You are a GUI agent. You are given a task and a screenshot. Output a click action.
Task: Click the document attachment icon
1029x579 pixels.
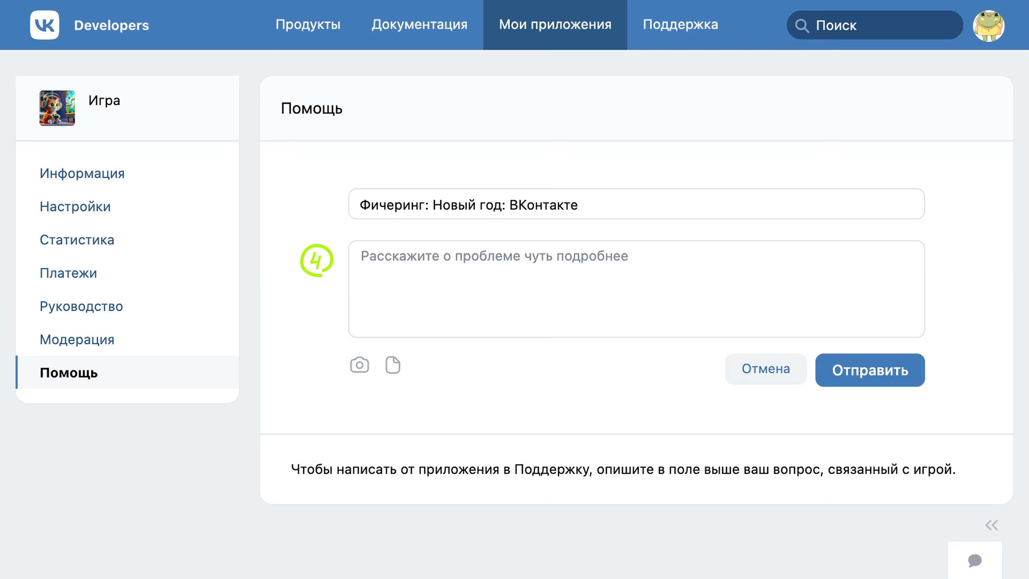click(x=392, y=365)
